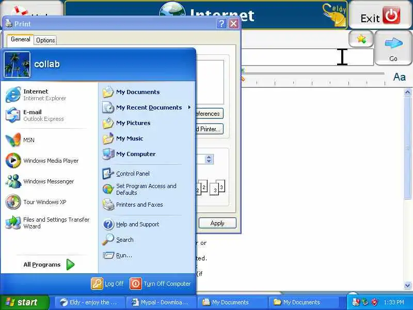Image resolution: width=413 pixels, height=310 pixels.
Task: Open My Pictures in the Start menu
Action: click(126, 123)
